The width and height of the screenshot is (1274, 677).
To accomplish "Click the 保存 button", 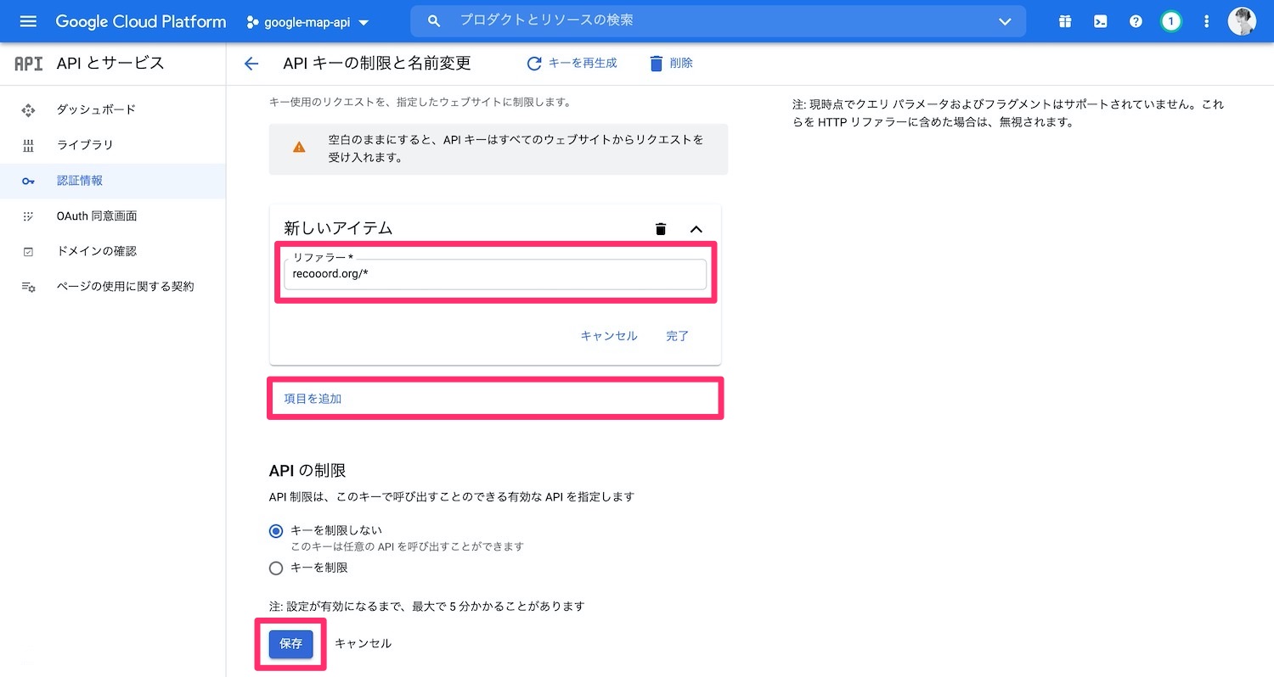I will [290, 643].
